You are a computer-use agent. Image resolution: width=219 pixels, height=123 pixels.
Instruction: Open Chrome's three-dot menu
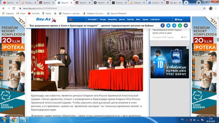(x=216, y=8)
